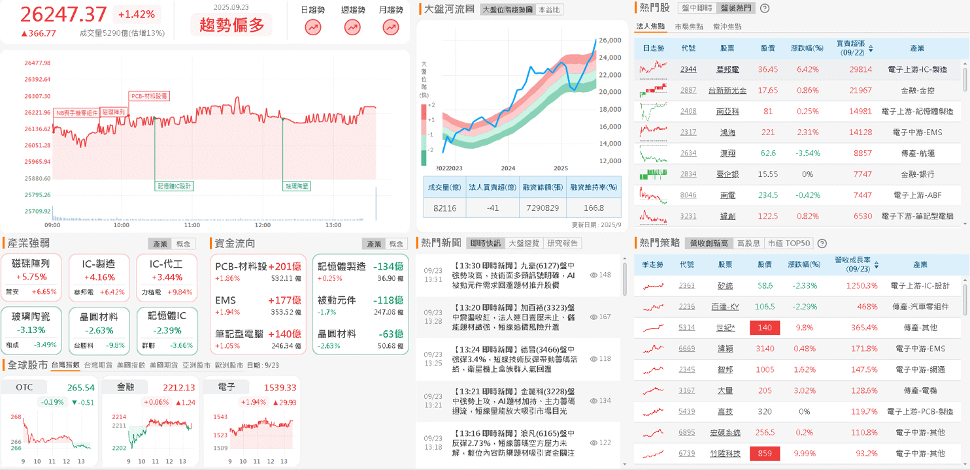970x470 pixels.
Task: Select the 營收創新高 strategy tab
Action: coord(709,243)
